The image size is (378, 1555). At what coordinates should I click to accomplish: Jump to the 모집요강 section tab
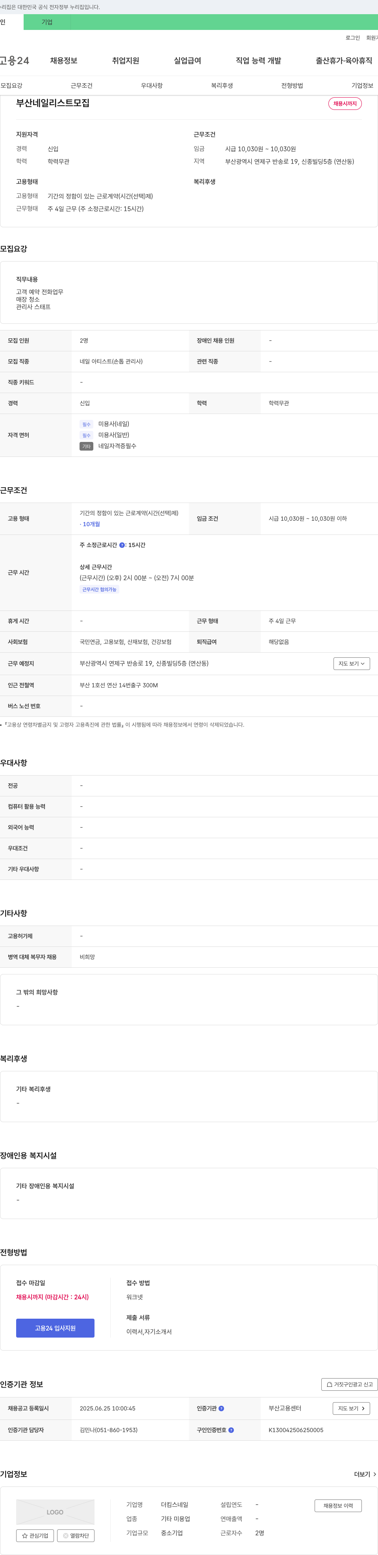tap(11, 86)
